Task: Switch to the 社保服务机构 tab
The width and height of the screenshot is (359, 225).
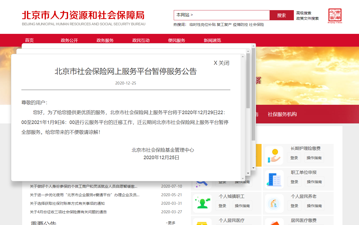Action: pos(282,114)
